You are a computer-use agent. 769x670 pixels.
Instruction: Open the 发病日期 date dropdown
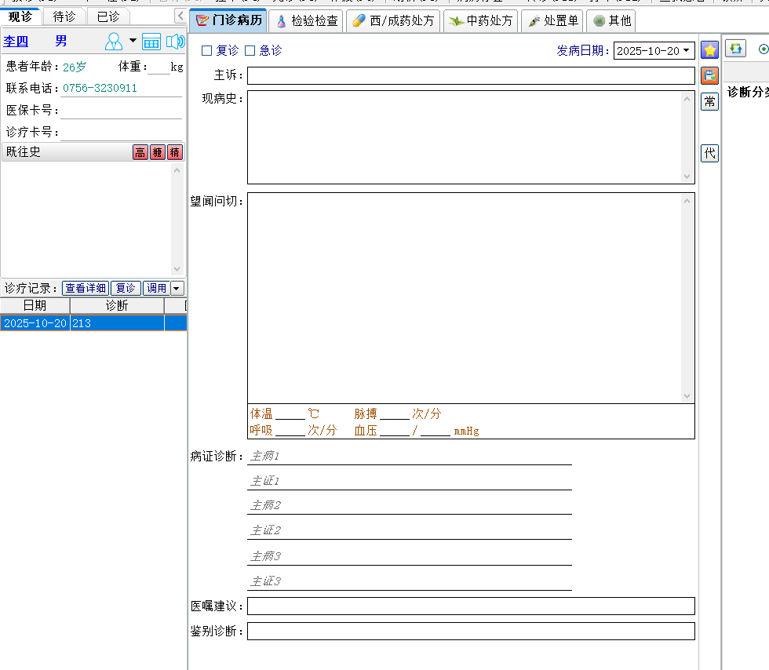click(x=687, y=51)
